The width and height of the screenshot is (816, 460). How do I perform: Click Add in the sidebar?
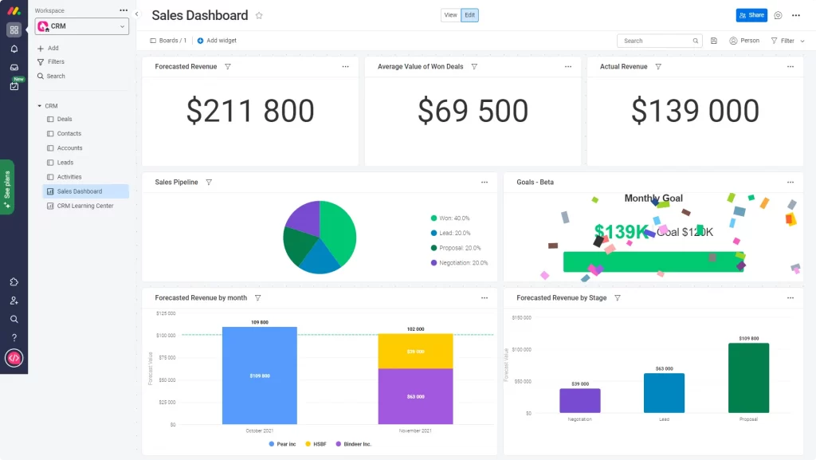(x=48, y=48)
